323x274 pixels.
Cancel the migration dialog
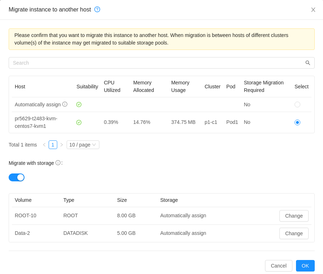tap(278, 266)
